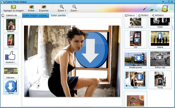Choose the Galería frame template
Image resolution: width=175 pixels, height=108 pixels.
coord(160,39)
